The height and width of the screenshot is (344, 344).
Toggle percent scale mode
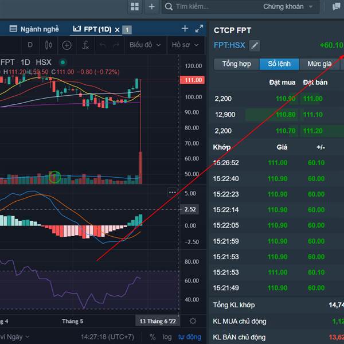[153, 337]
